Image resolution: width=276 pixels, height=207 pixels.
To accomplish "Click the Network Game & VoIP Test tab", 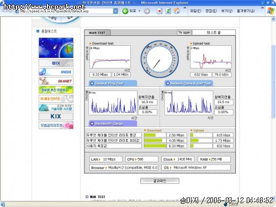I will (189, 83).
